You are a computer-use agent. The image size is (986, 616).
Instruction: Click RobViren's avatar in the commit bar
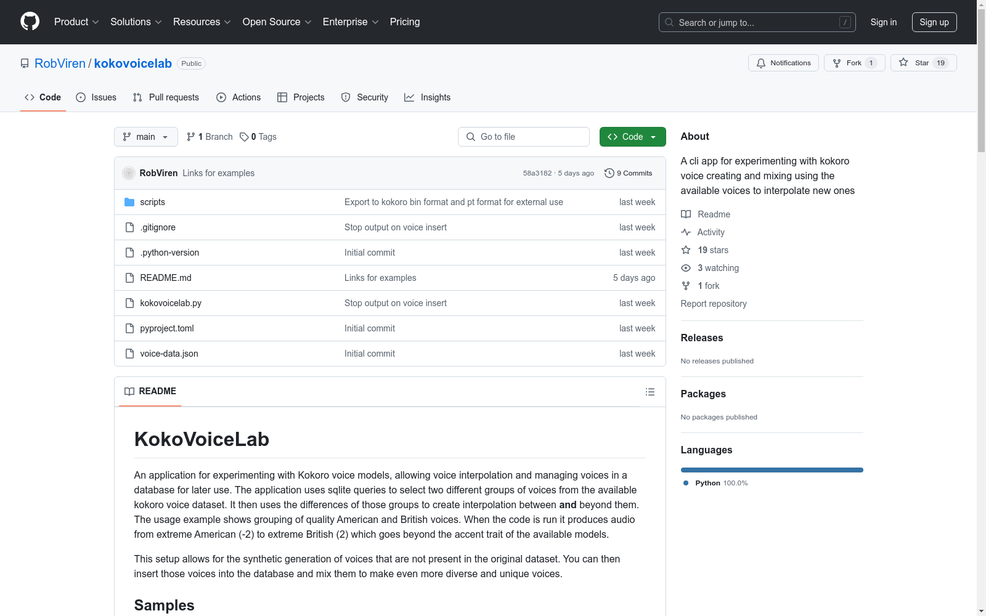[x=129, y=173]
